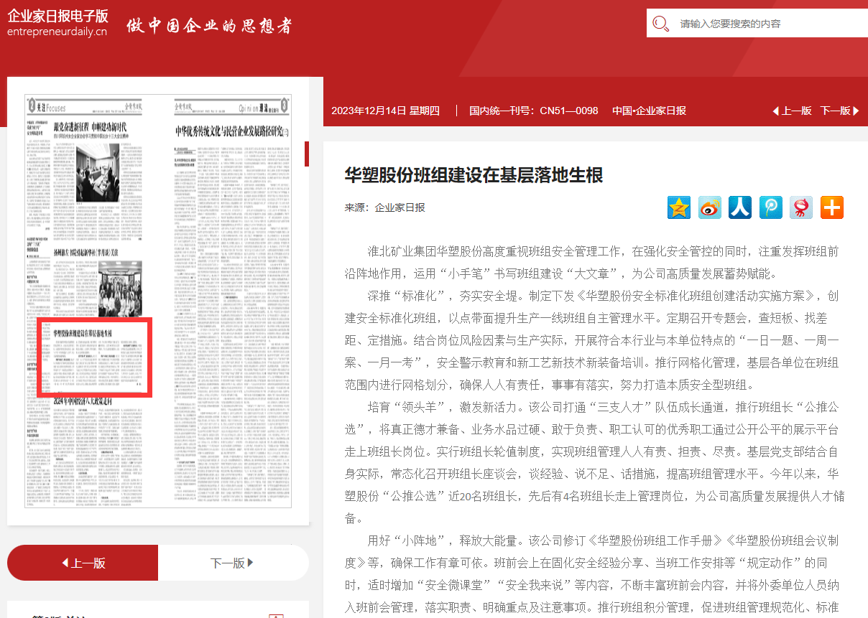Viewport: 868px width, 618px height.
Task: Click the magnifying glass search icon
Action: point(661,24)
